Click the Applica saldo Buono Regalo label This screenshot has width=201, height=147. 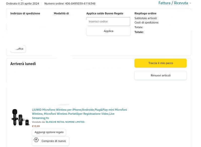pos(105,13)
